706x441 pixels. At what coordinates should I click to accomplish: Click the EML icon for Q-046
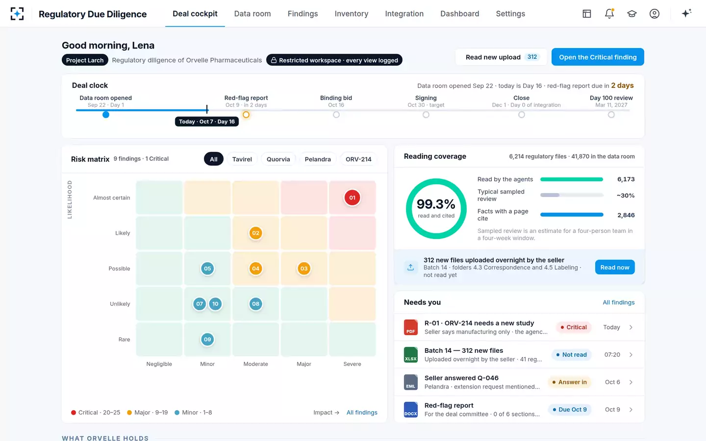tap(410, 382)
